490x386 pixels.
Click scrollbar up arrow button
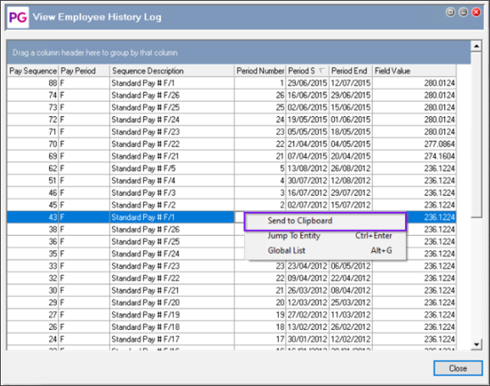click(476, 47)
